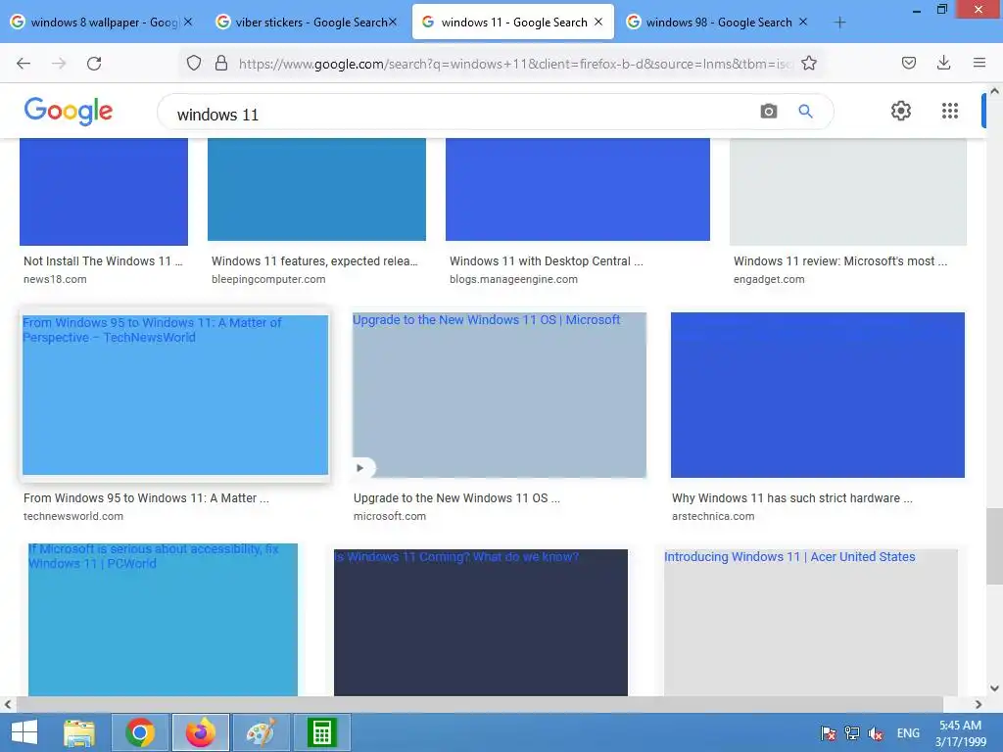This screenshot has width=1003, height=752.
Task: Open the 'Is Windows 11 Coming' thumbnail
Action: point(480,622)
